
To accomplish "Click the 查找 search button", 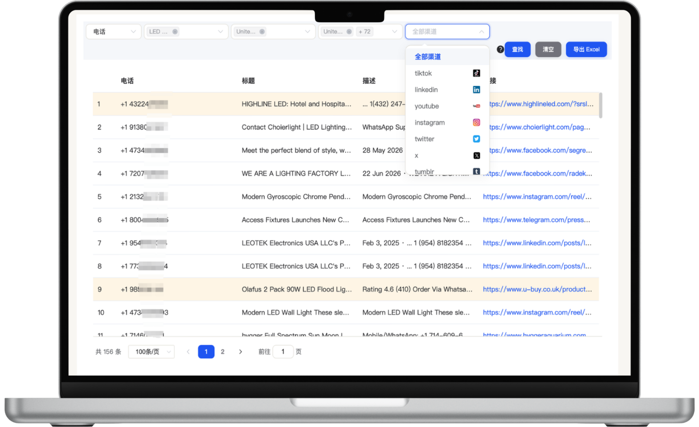I will click(x=517, y=49).
